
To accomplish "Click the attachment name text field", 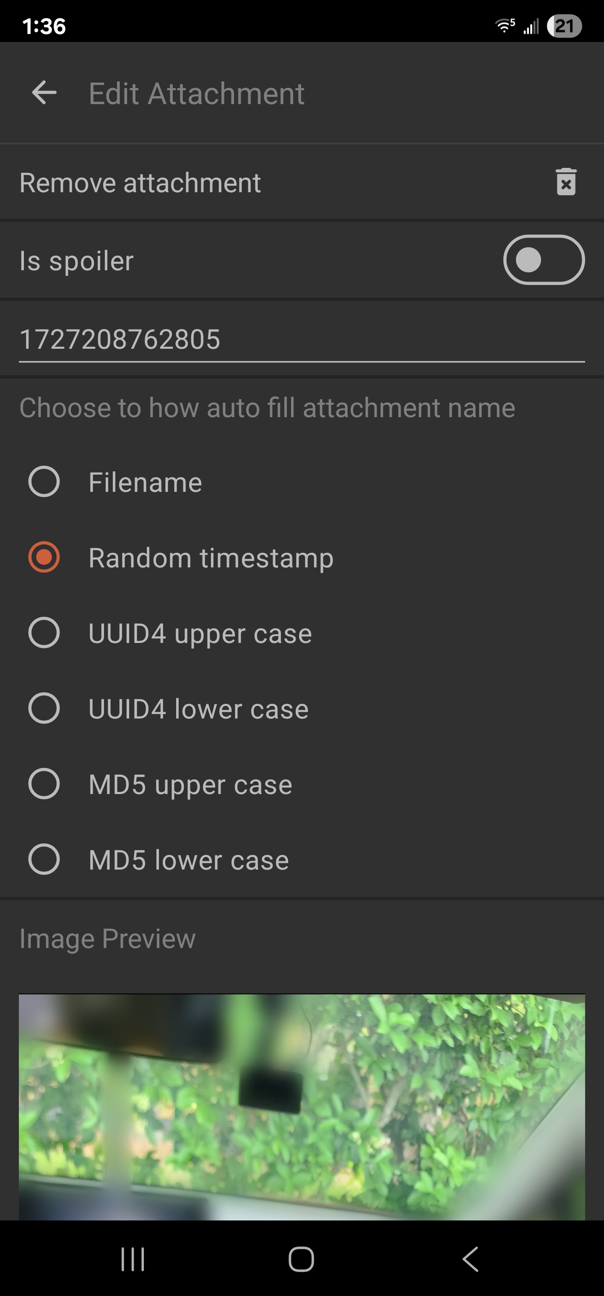I will (x=301, y=340).
